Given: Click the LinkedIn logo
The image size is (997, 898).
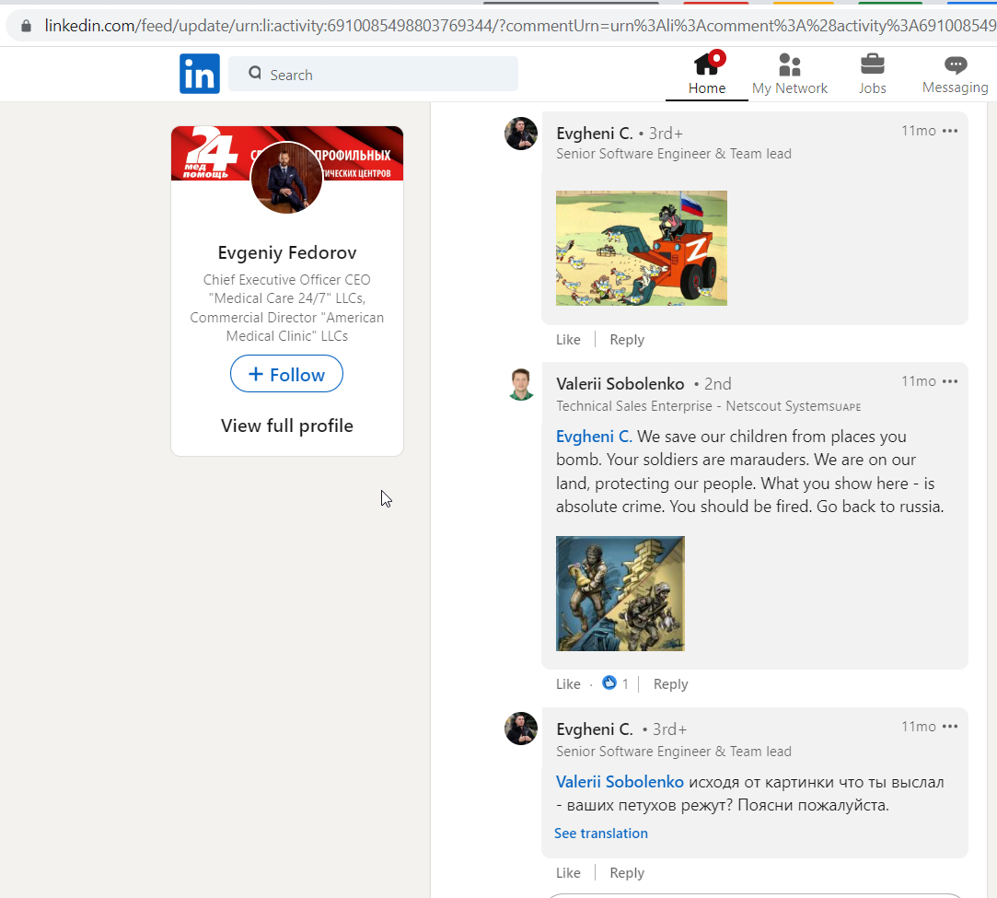Looking at the screenshot, I should tap(200, 74).
